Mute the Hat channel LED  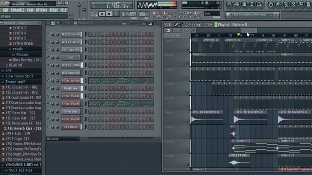(x=48, y=57)
